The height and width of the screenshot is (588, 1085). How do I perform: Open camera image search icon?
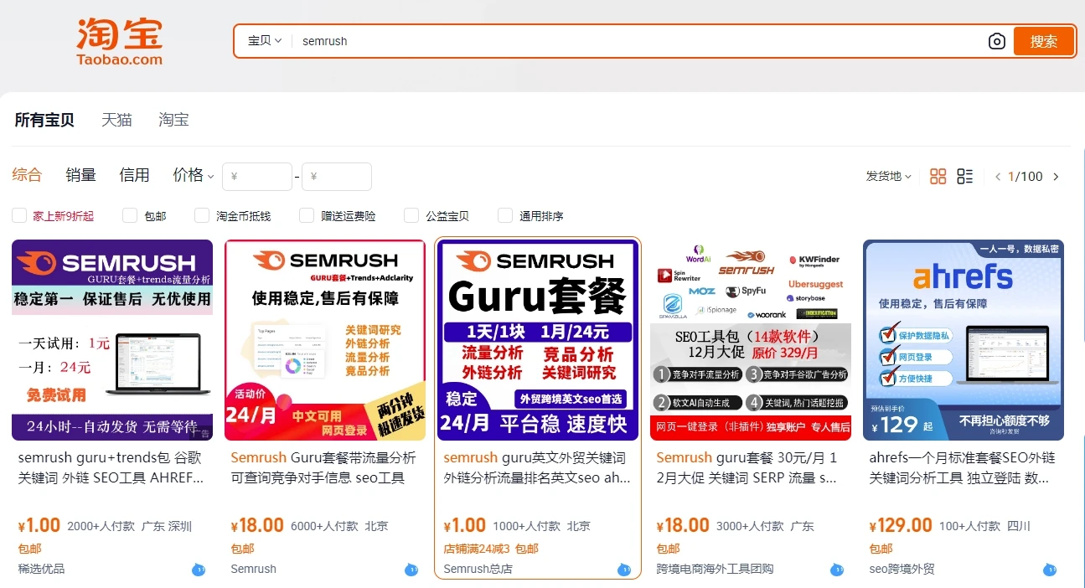coord(996,41)
